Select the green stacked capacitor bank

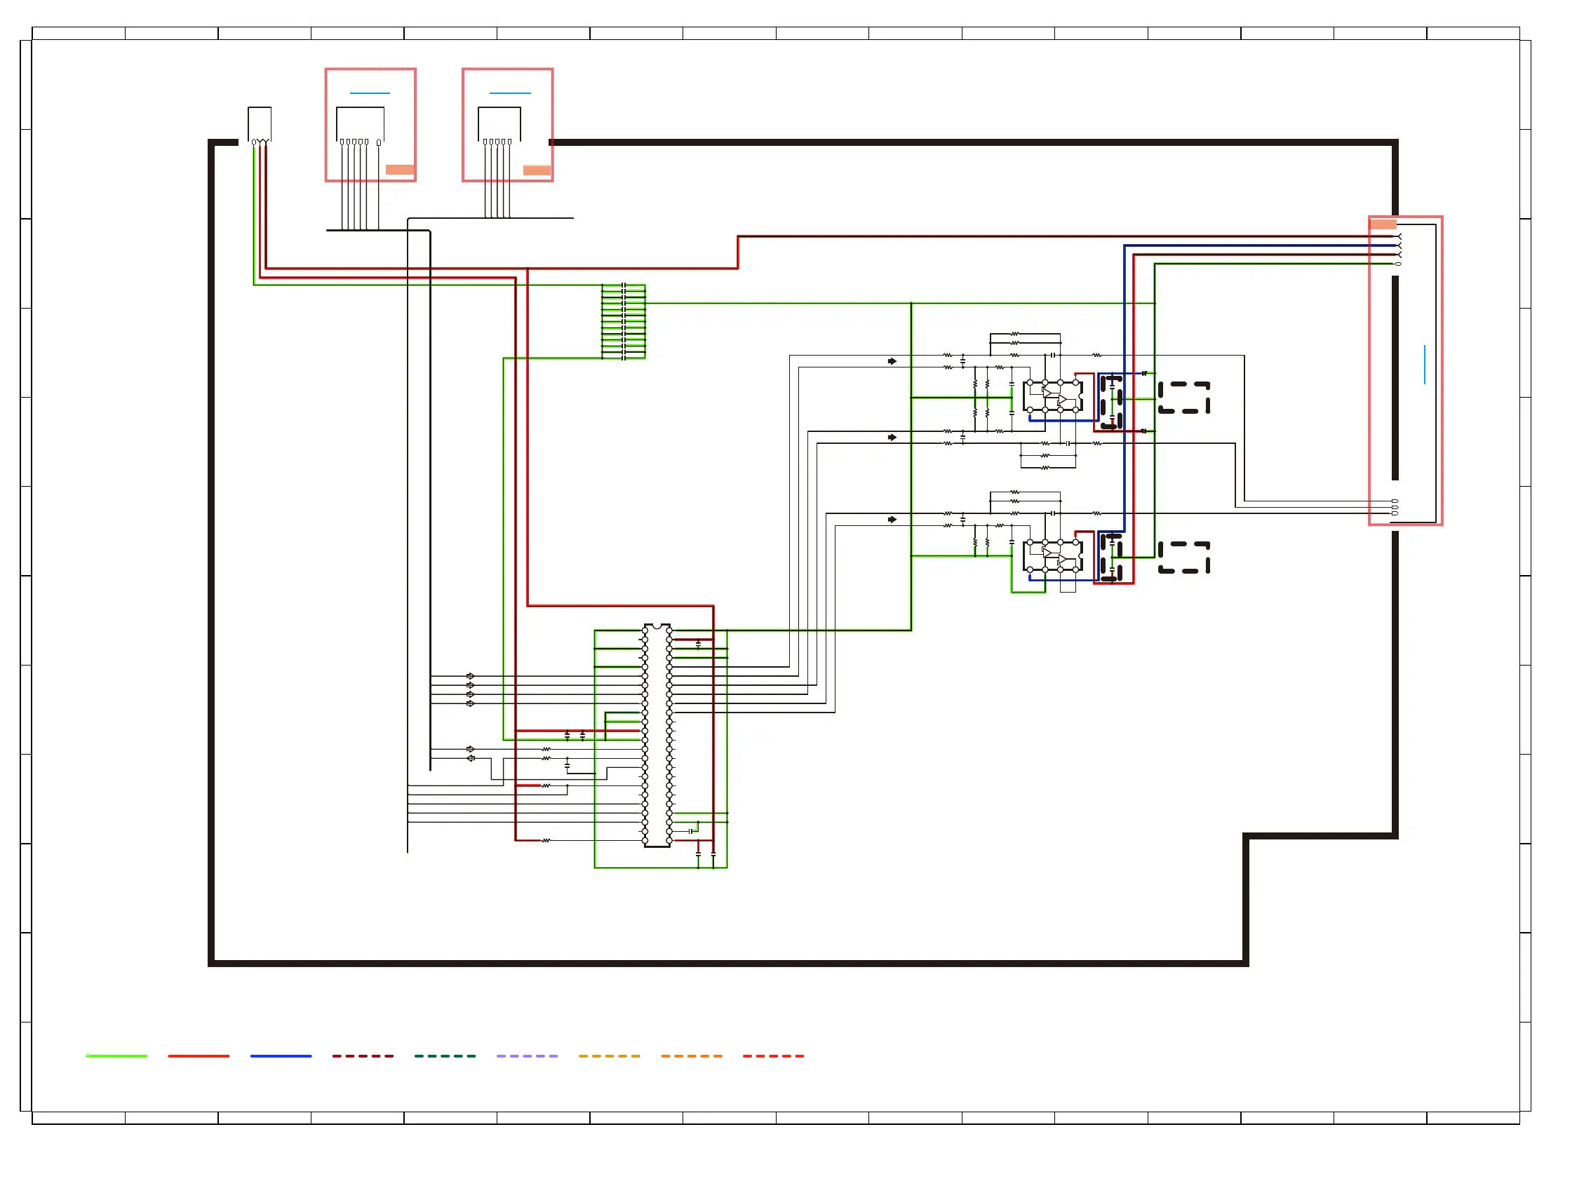pyautogui.click(x=624, y=322)
